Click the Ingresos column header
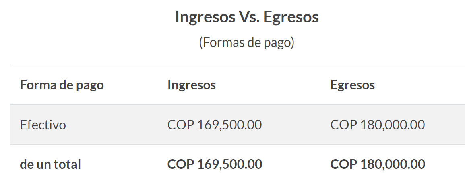 click(x=192, y=85)
